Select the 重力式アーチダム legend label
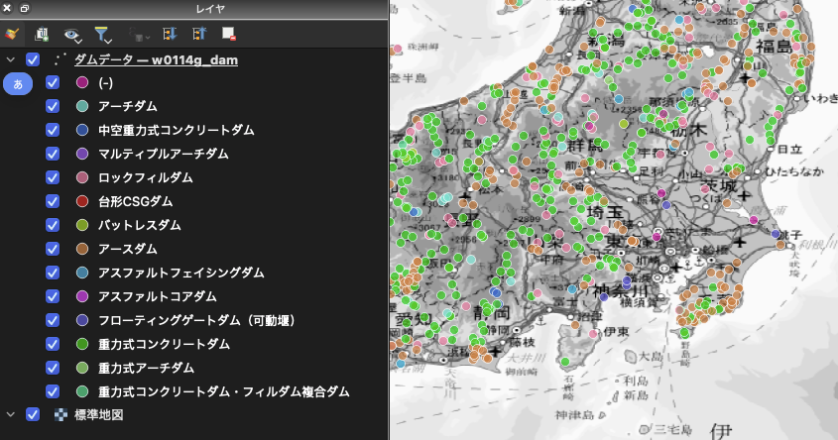Viewport: 838px width, 440px height. tap(146, 368)
